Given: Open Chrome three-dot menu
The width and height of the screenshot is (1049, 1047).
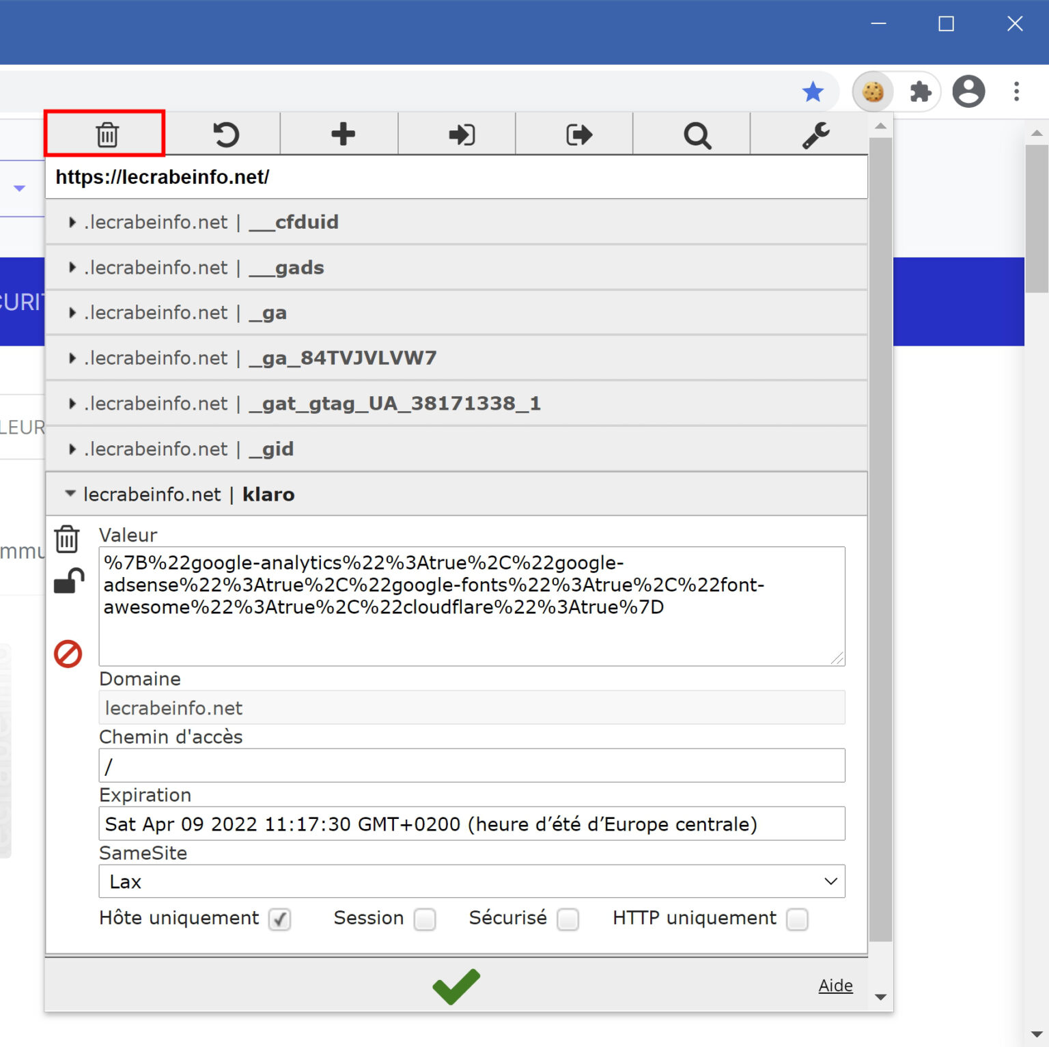Looking at the screenshot, I should coord(1016,91).
